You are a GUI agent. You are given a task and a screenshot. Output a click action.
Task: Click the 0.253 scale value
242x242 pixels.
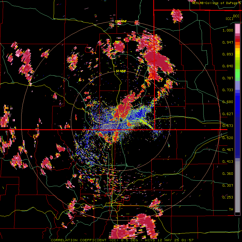click(228, 197)
